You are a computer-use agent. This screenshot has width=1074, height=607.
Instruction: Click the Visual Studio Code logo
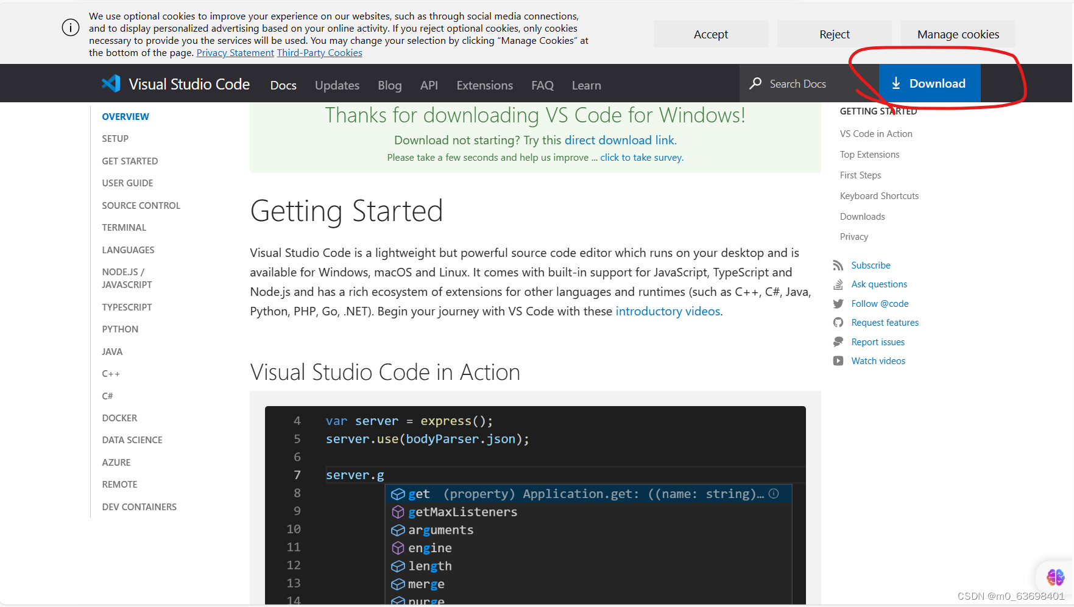[111, 83]
